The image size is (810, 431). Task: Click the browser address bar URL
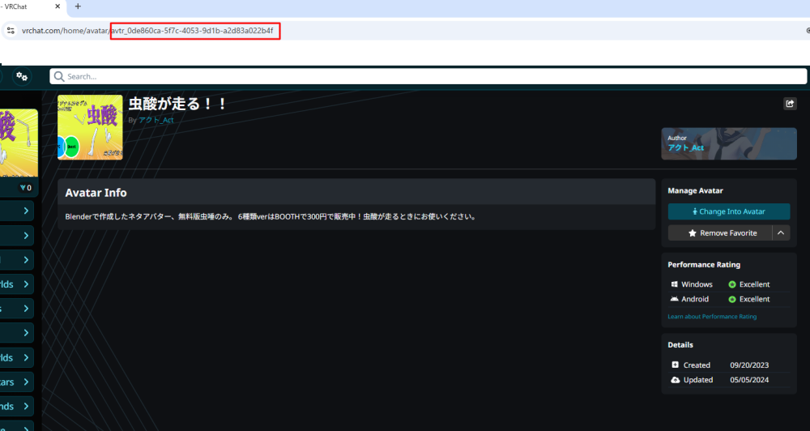[x=147, y=31]
